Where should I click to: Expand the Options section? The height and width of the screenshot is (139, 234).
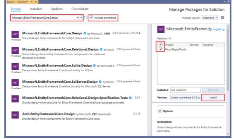[160, 111]
